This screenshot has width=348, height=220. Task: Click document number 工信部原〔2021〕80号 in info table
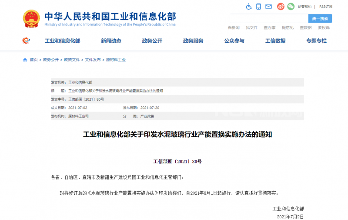[86, 99]
